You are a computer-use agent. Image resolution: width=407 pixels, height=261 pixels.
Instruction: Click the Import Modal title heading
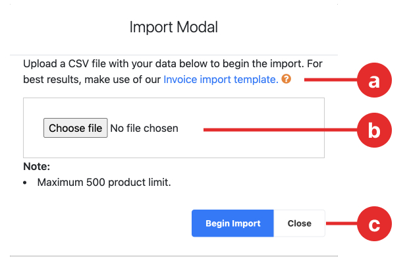click(174, 27)
